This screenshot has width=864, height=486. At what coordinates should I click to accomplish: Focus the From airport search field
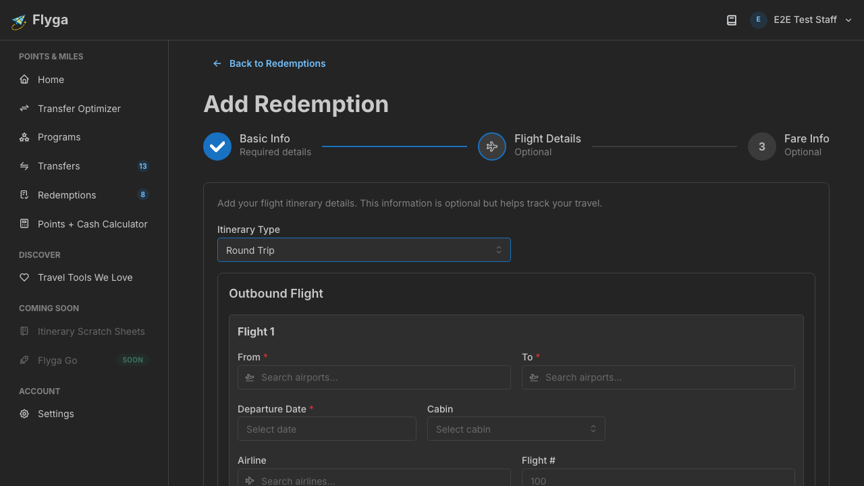click(374, 377)
